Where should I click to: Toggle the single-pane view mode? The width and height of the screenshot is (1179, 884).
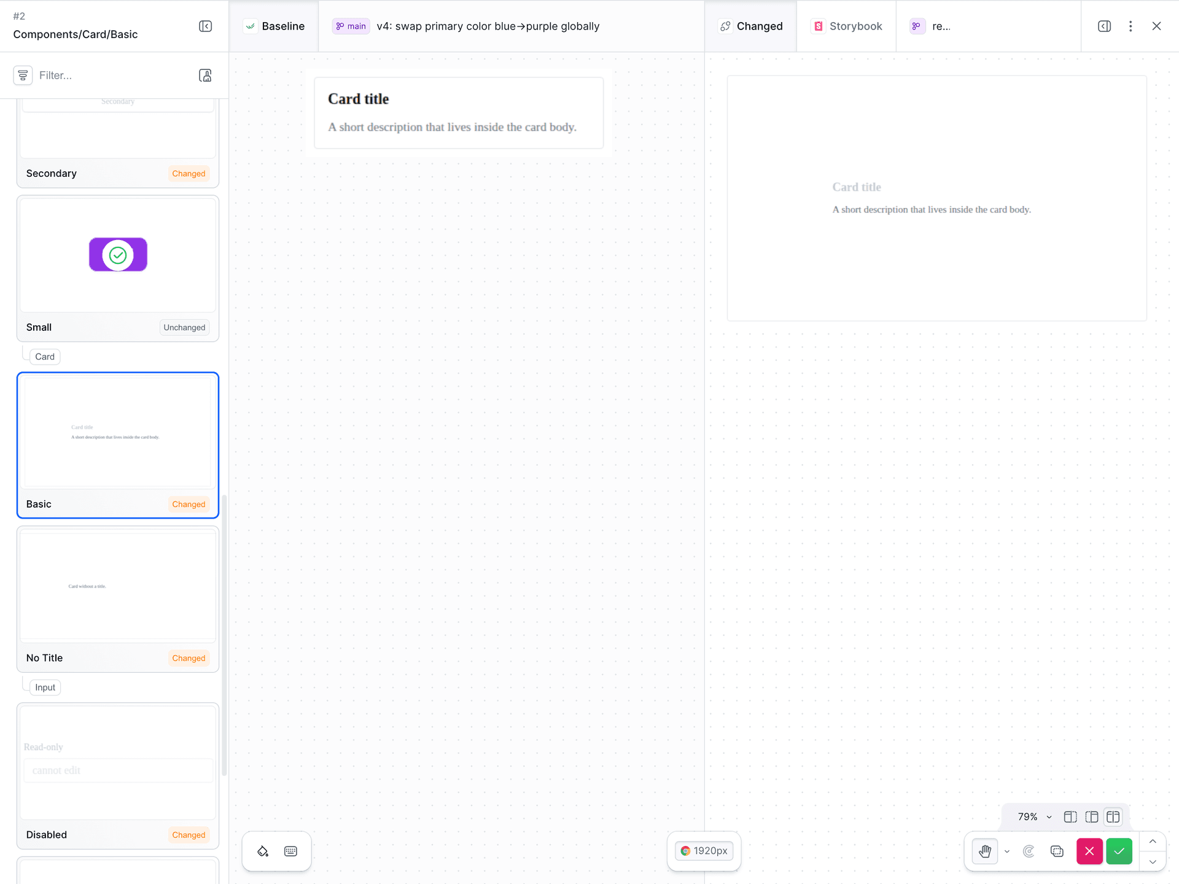1070,817
